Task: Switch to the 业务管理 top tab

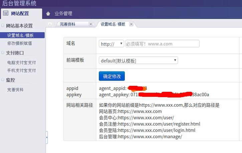Action: (x=63, y=14)
